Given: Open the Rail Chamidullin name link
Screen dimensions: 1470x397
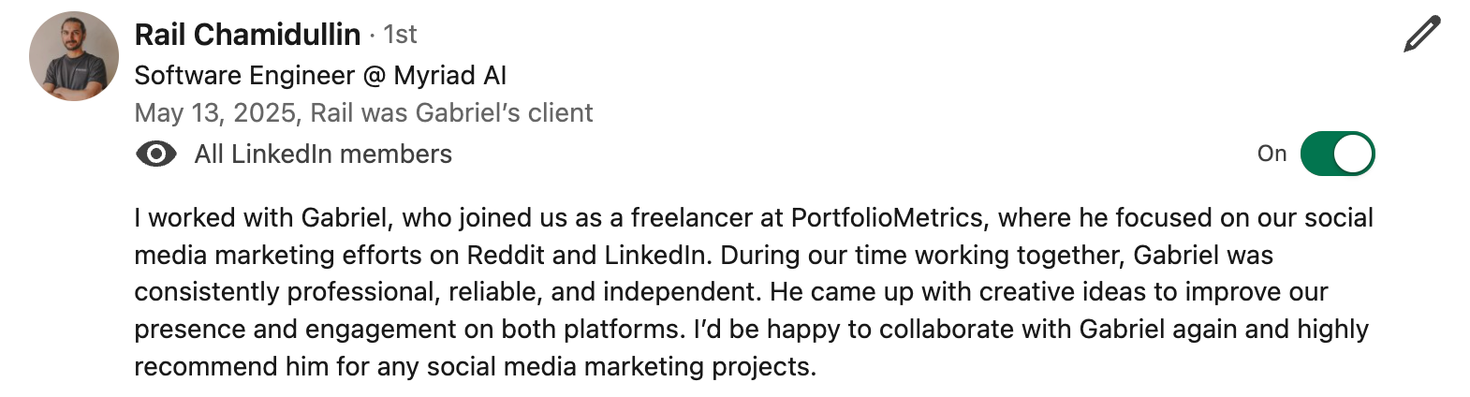Looking at the screenshot, I should pos(247,35).
